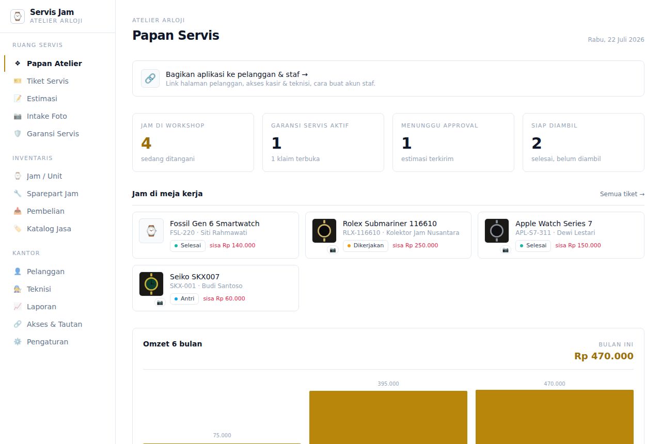Image resolution: width=661 pixels, height=444 pixels.
Task: Click the 'sisa Rp 140.000' balance text
Action: point(232,246)
